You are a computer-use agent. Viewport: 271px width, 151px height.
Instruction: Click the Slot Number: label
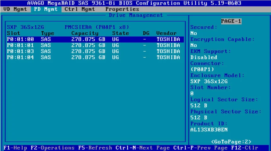pos(211,87)
